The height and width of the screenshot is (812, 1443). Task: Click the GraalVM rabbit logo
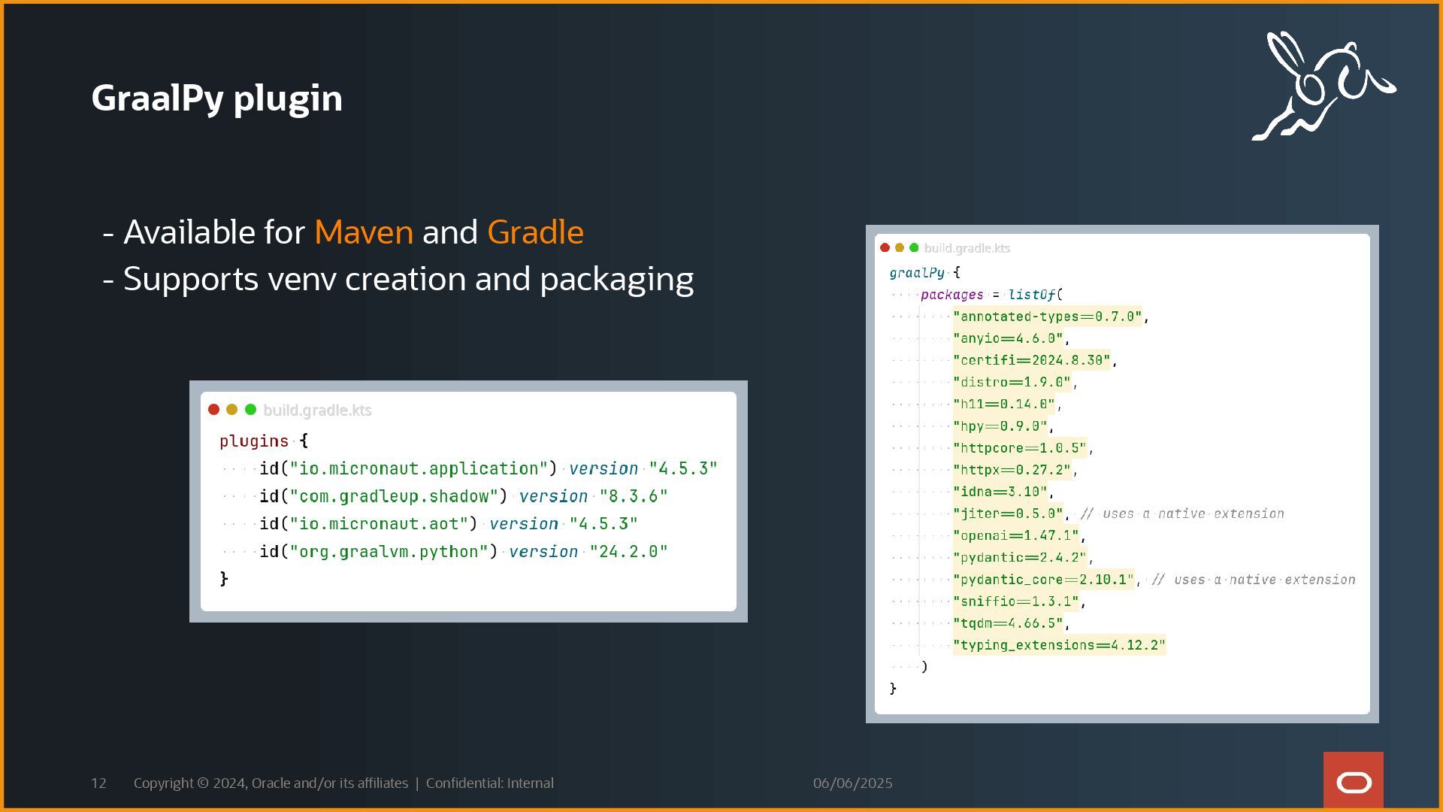coord(1323,86)
